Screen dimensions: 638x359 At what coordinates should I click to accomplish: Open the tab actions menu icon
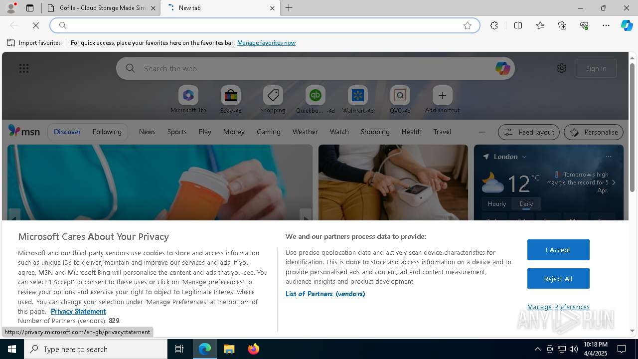[x=30, y=8]
